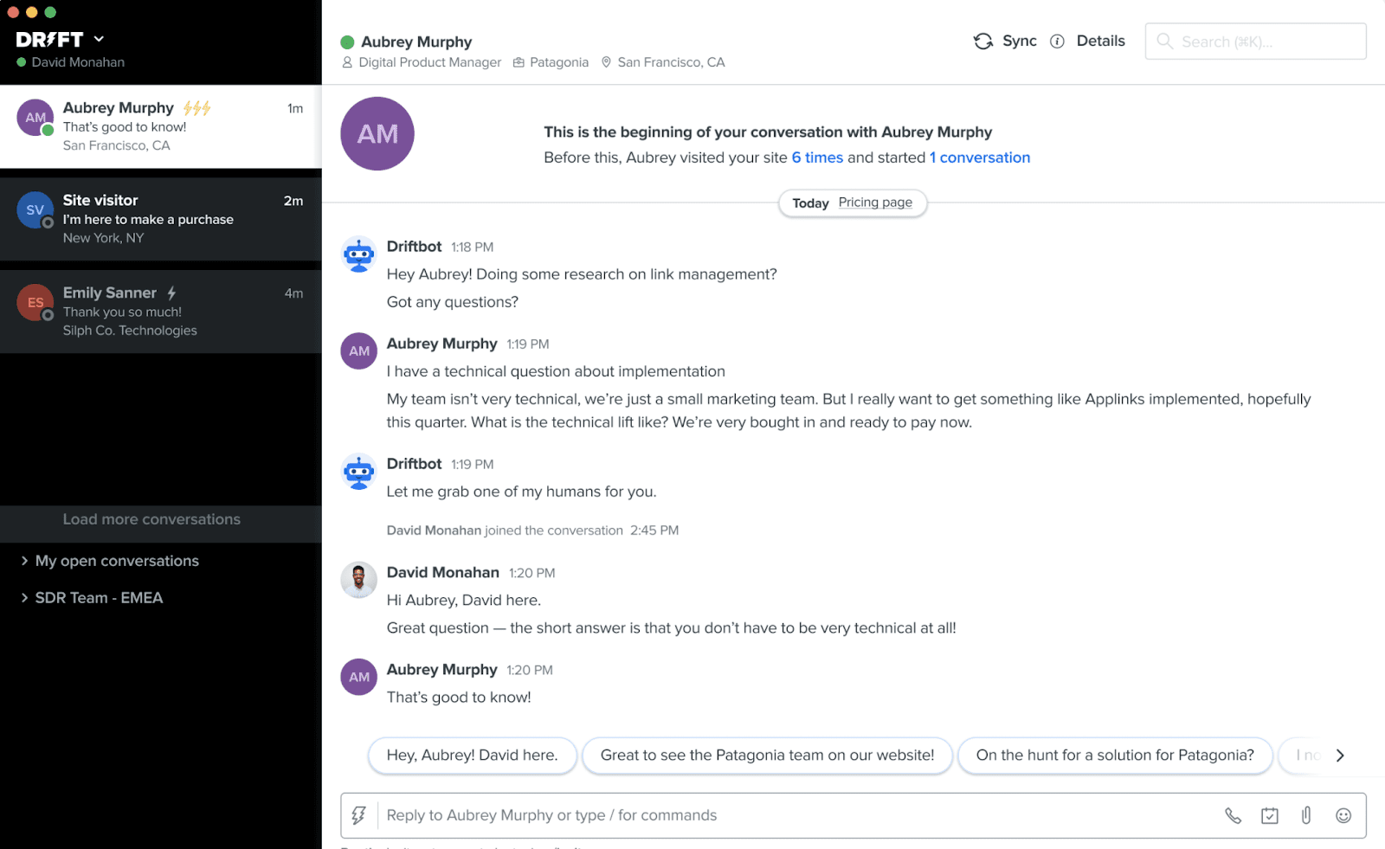The width and height of the screenshot is (1385, 849).
Task: Click the Sync icon
Action: 983,41
